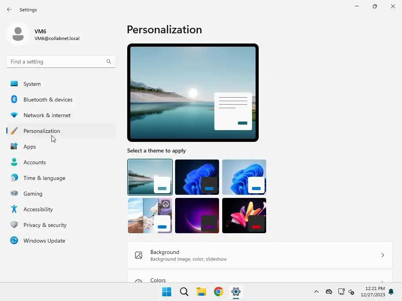Apply the light blue bloom theme
The width and height of the screenshot is (402, 301).
click(x=244, y=177)
